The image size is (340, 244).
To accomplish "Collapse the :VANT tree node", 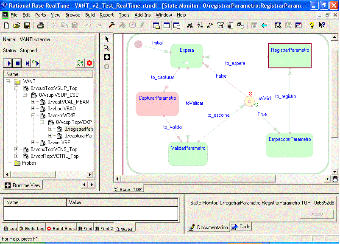I will (x=8, y=81).
